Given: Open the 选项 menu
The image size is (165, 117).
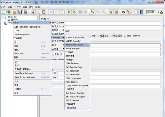Looking at the screenshot, I should tap(31, 7).
